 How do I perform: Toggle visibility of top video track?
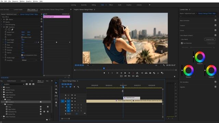[75, 95]
